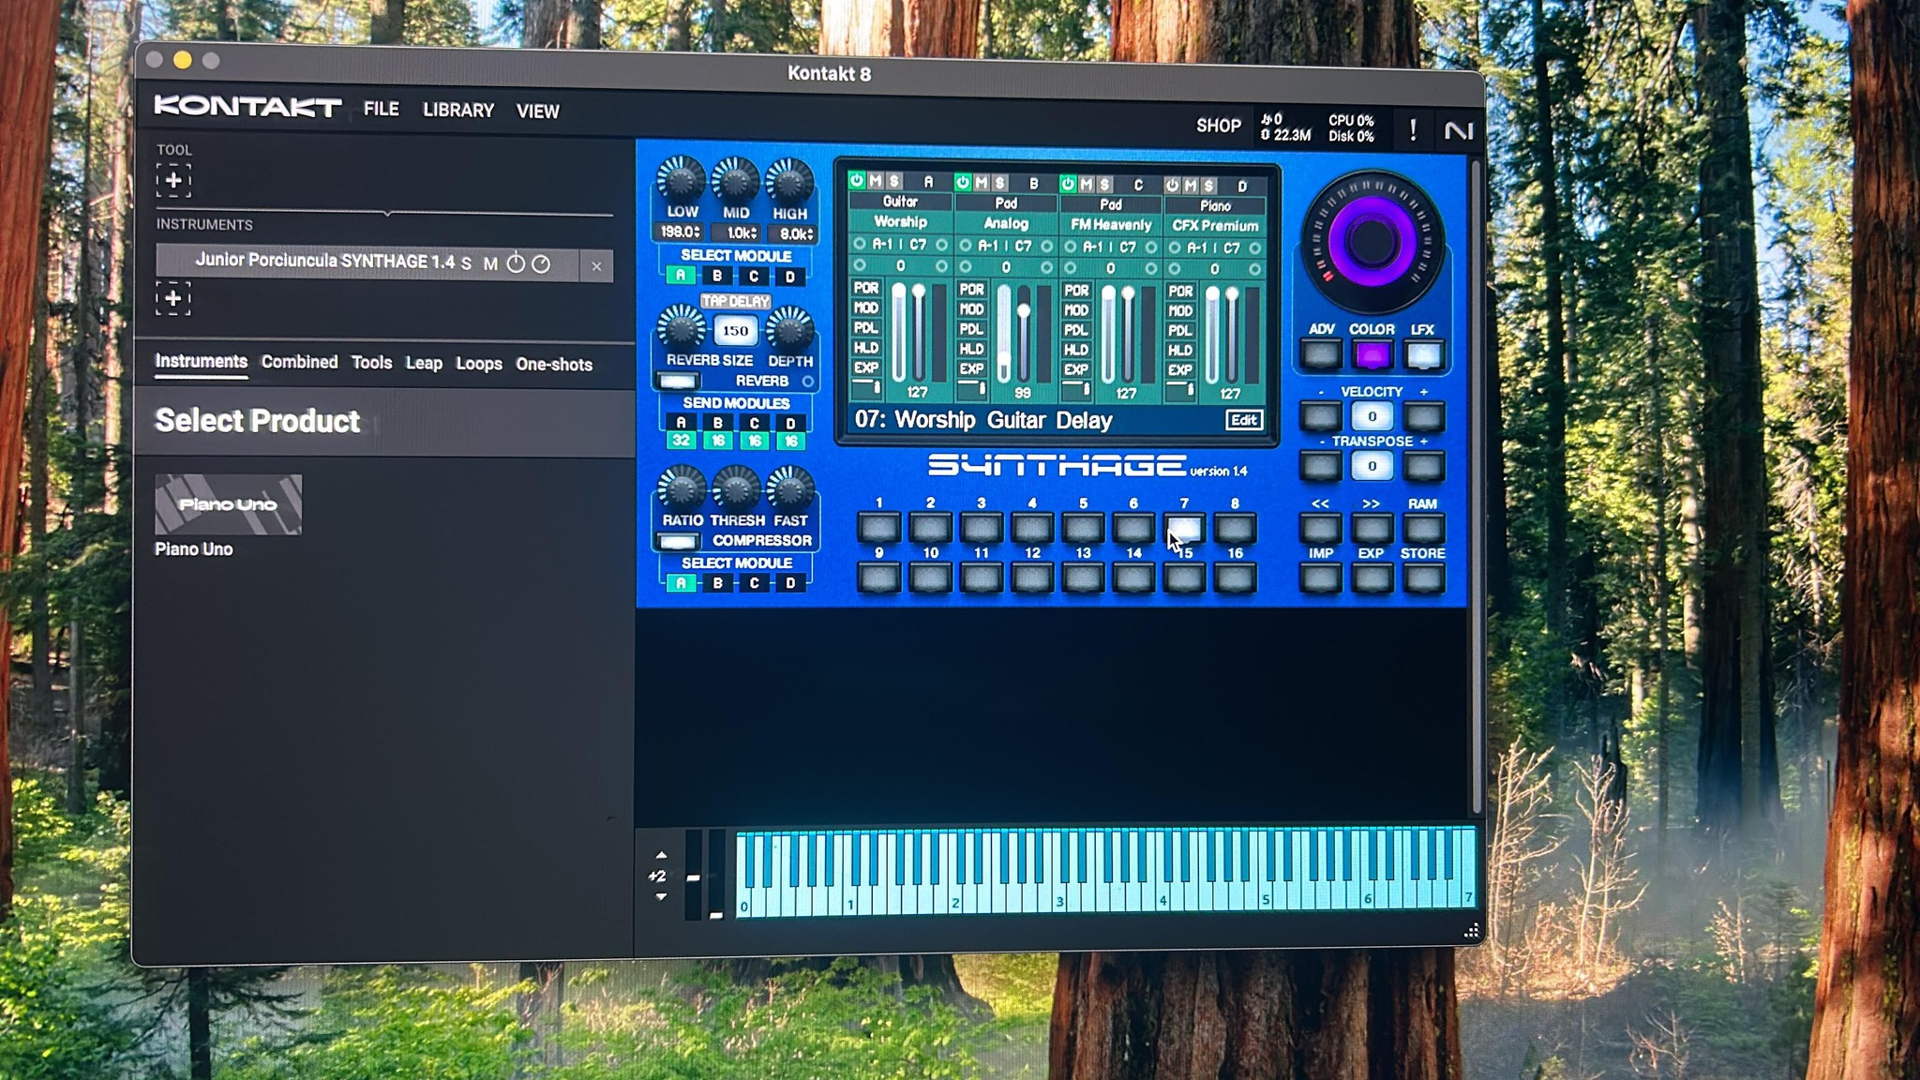
Task: Select preset pad 1
Action: click(878, 528)
